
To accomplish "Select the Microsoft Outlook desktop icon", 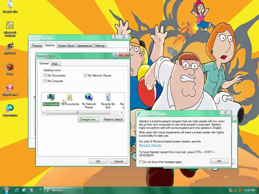I will tap(10, 29).
